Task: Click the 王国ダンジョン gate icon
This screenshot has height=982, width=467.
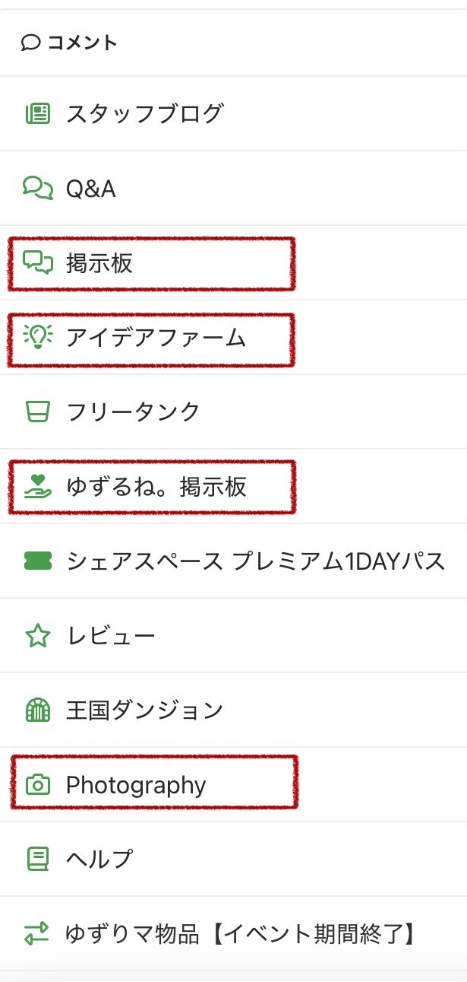Action: click(37, 710)
